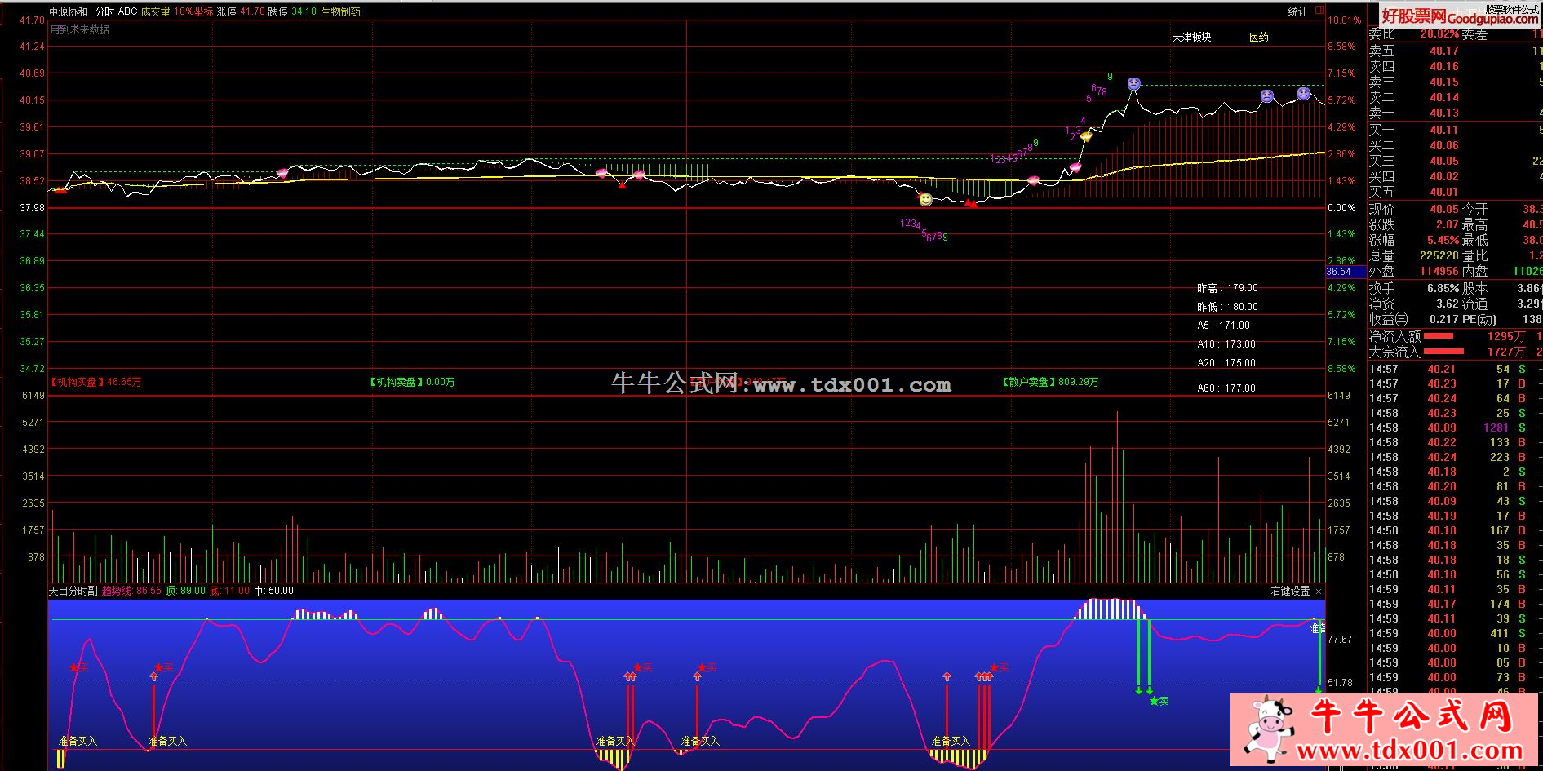
Task: Click the yellow smiley face low marker
Action: pos(925,199)
